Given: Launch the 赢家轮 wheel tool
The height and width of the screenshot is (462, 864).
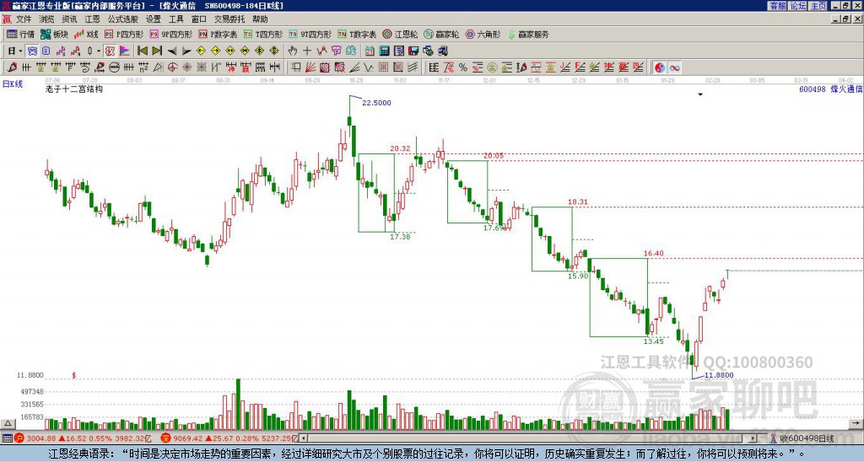Looking at the screenshot, I should (441, 34).
